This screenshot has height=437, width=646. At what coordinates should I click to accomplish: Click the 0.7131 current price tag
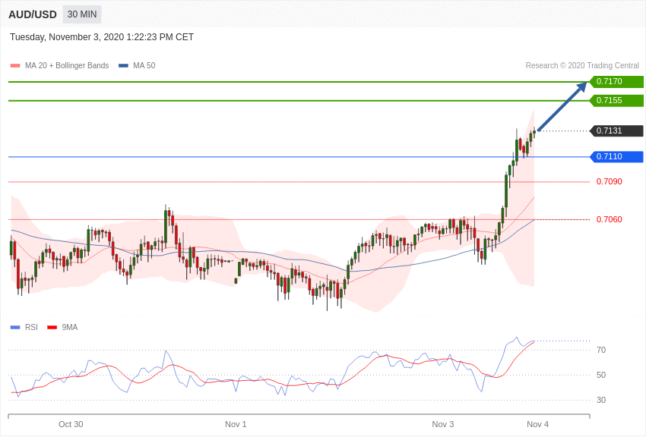coord(616,130)
